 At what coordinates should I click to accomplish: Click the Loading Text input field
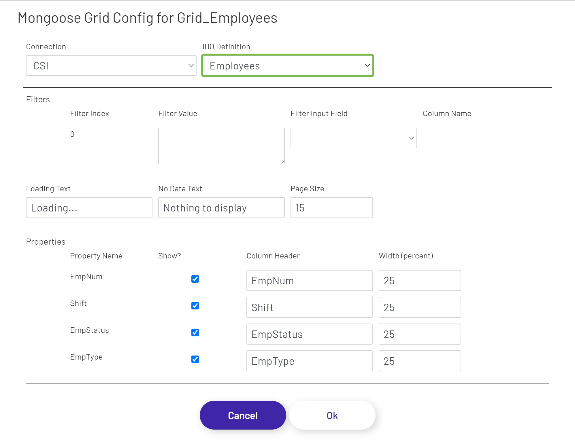tap(89, 207)
